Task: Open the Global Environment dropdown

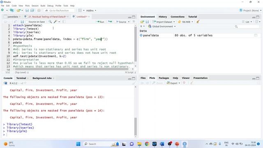Action: (162, 26)
